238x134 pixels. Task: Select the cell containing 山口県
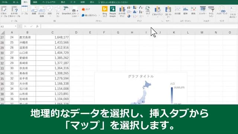pos(27,53)
